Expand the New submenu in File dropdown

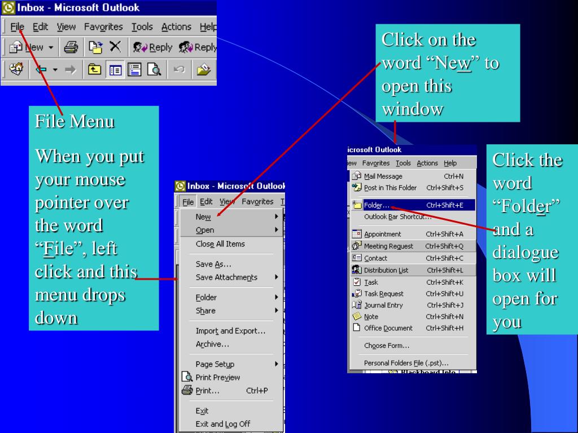tap(232, 217)
